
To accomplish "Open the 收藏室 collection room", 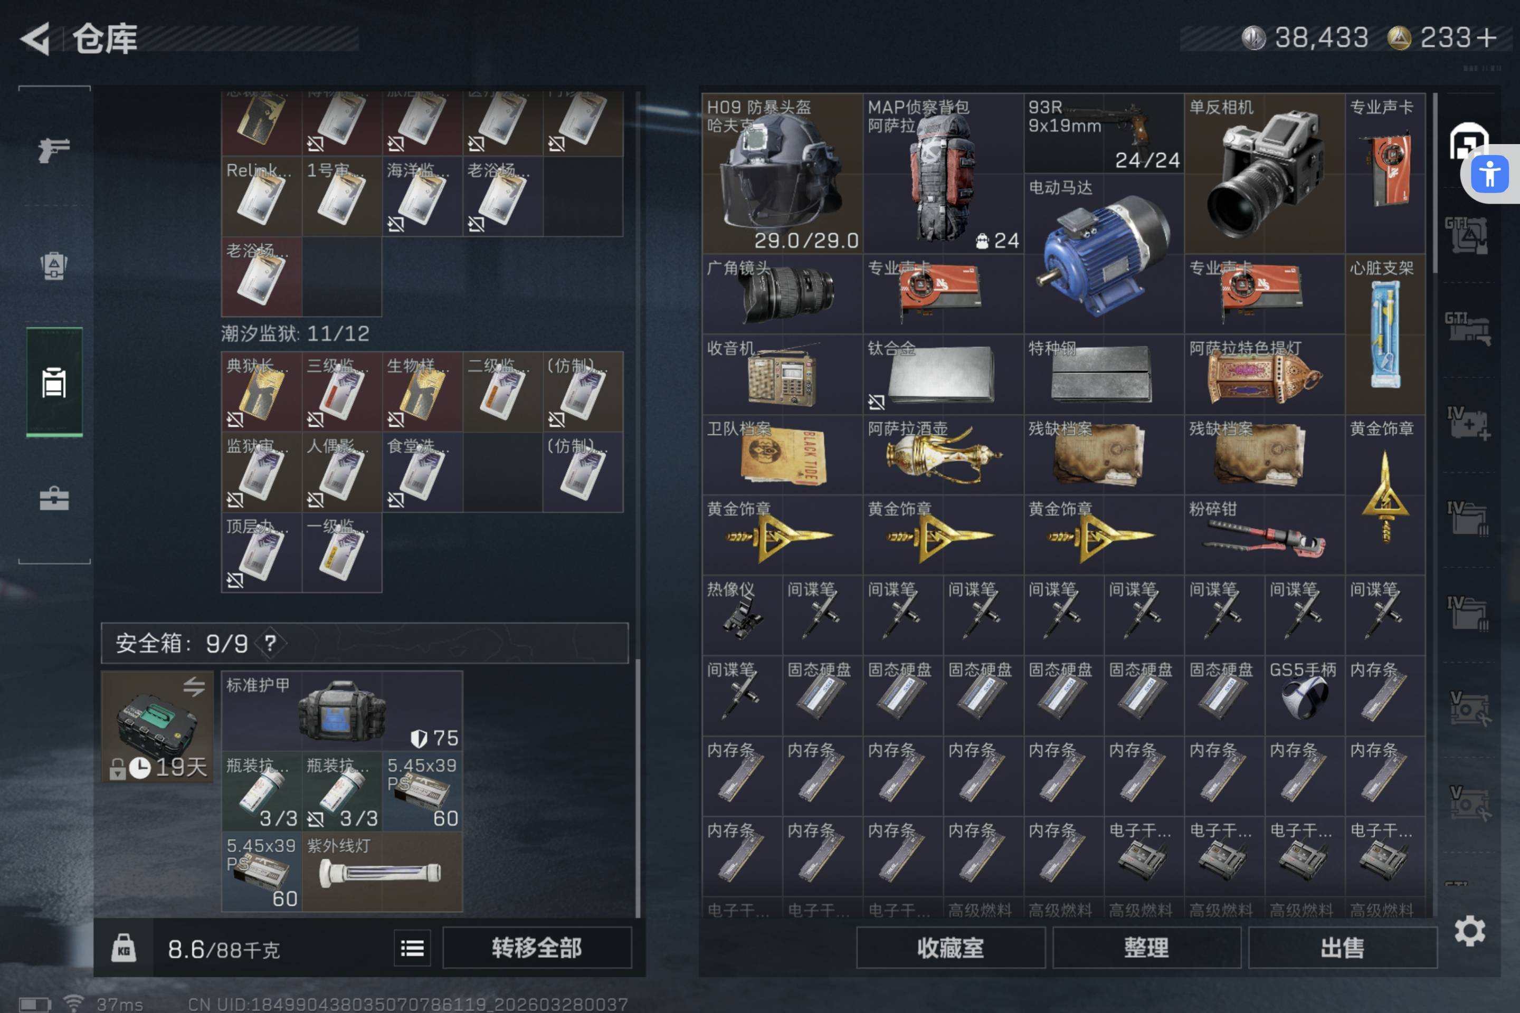I will point(950,948).
